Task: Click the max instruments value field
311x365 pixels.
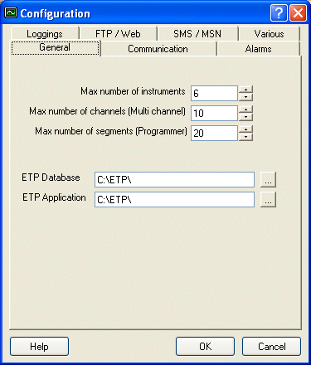Action: point(214,94)
